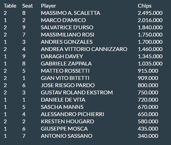Select player MASSIMO A. SCALETTA
Image resolution: width=171 pixels, height=145 pixels.
coord(70,13)
